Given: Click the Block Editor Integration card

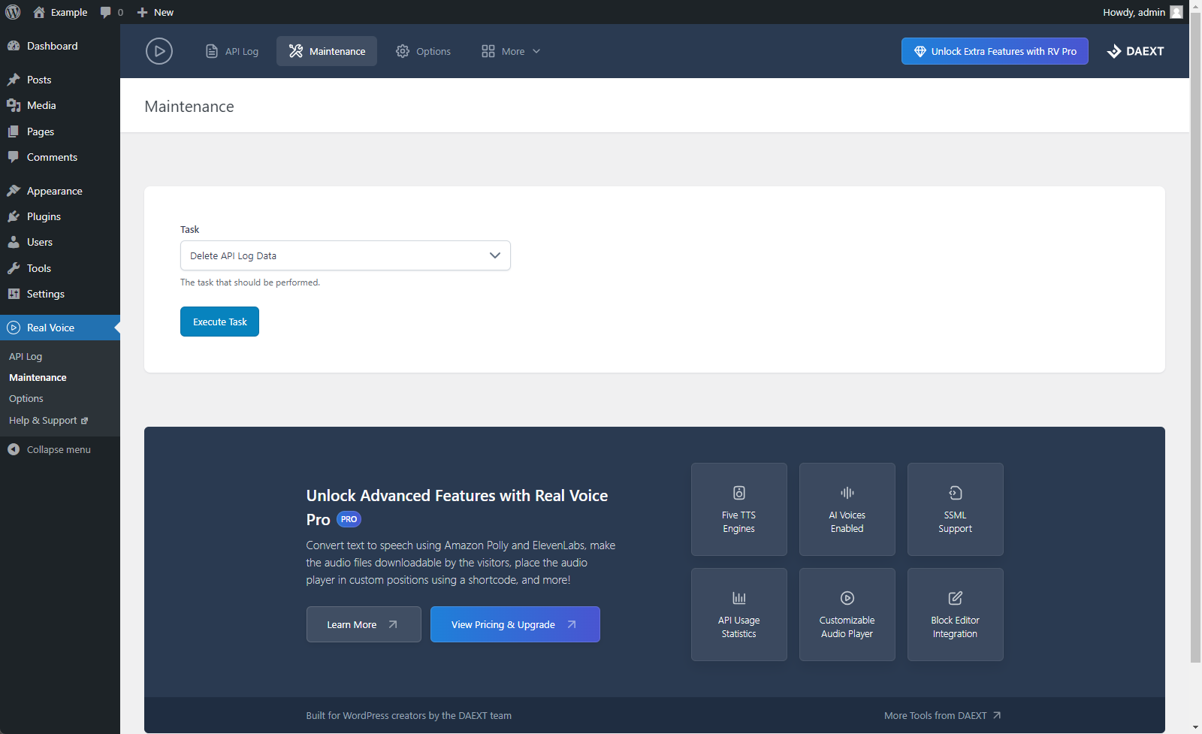Looking at the screenshot, I should (956, 615).
